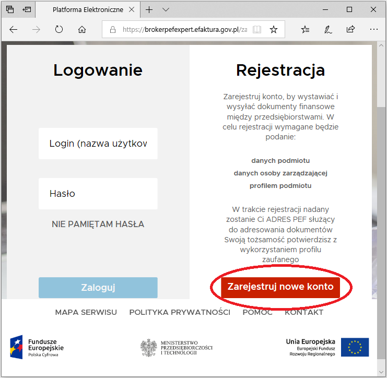Open KONTAKT link

tap(304, 312)
